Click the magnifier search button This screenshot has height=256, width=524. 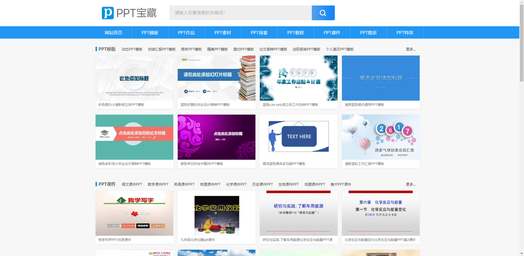323,13
